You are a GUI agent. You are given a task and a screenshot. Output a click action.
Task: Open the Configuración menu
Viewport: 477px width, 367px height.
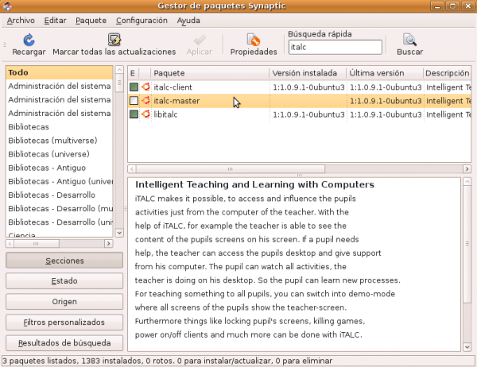(x=142, y=20)
